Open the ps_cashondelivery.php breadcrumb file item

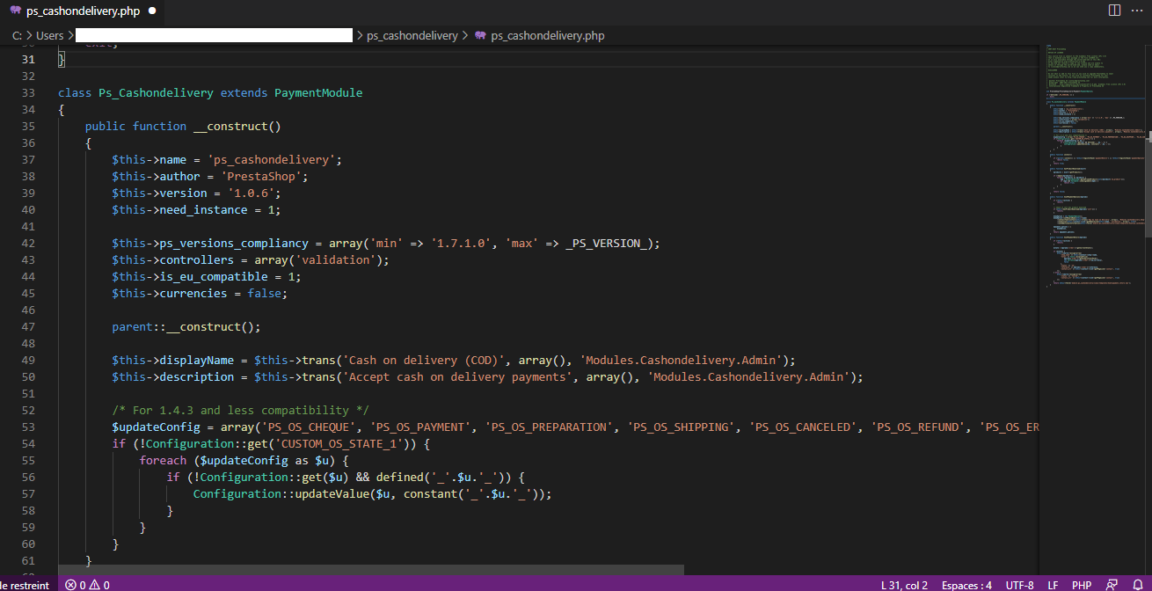547,36
